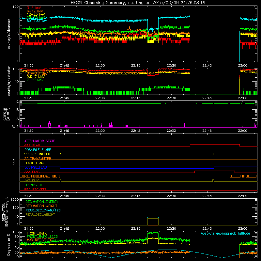Screen dimensions: 261x261
Task: Select the DECIMATION ENERGY or weight axis title
Action: point(5,212)
